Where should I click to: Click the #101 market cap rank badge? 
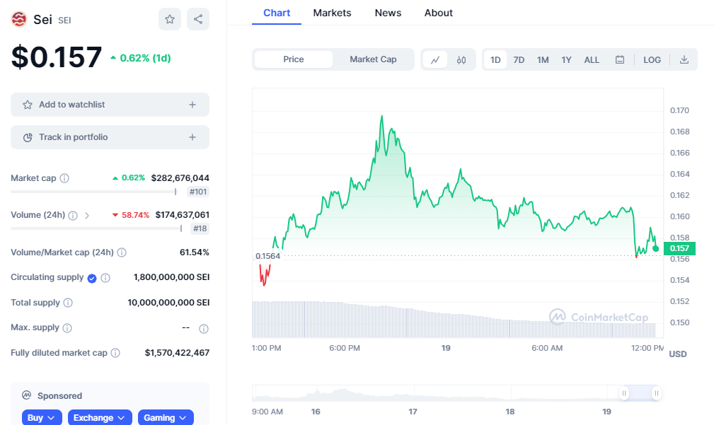(x=198, y=192)
